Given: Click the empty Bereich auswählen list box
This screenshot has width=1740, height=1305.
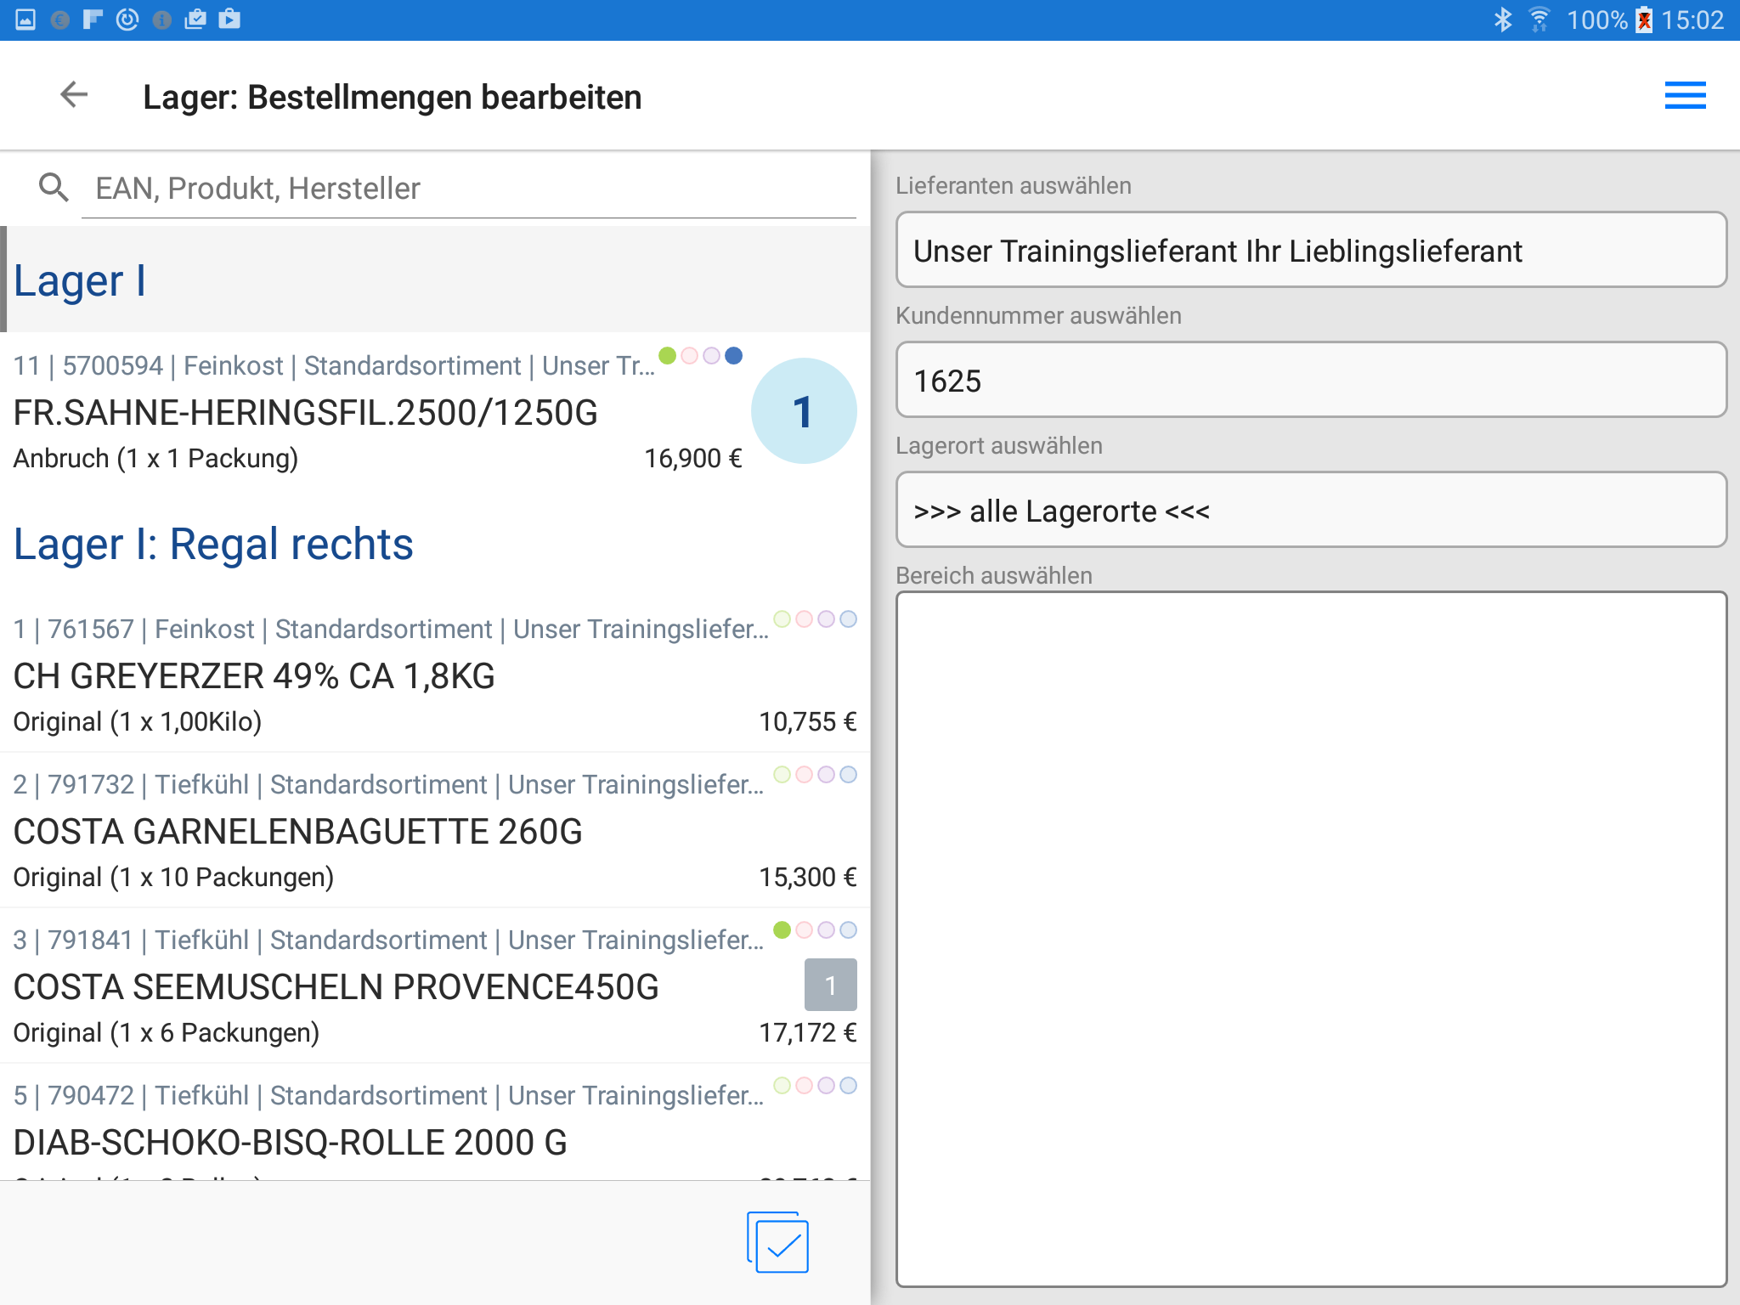Looking at the screenshot, I should coord(1311,939).
